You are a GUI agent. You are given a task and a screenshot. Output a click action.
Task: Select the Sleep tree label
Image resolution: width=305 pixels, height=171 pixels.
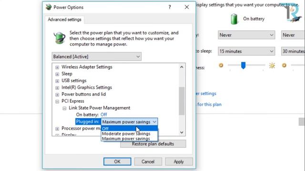(x=67, y=74)
